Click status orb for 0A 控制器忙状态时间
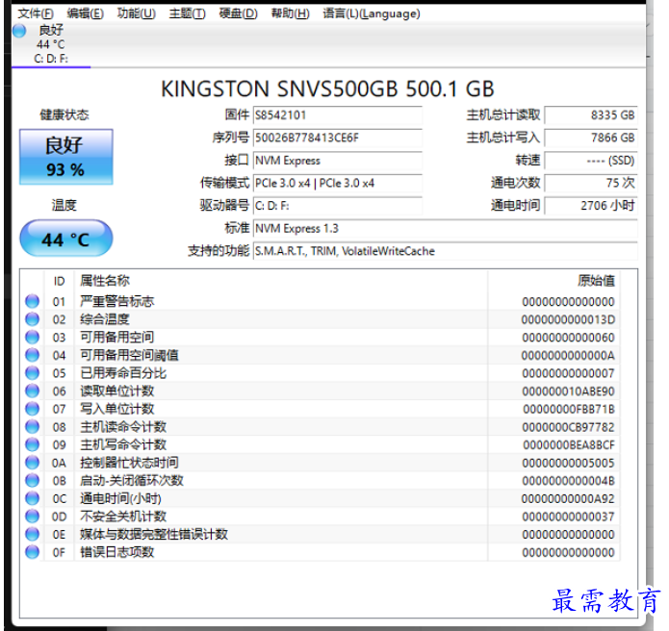The image size is (669, 631). click(x=32, y=463)
